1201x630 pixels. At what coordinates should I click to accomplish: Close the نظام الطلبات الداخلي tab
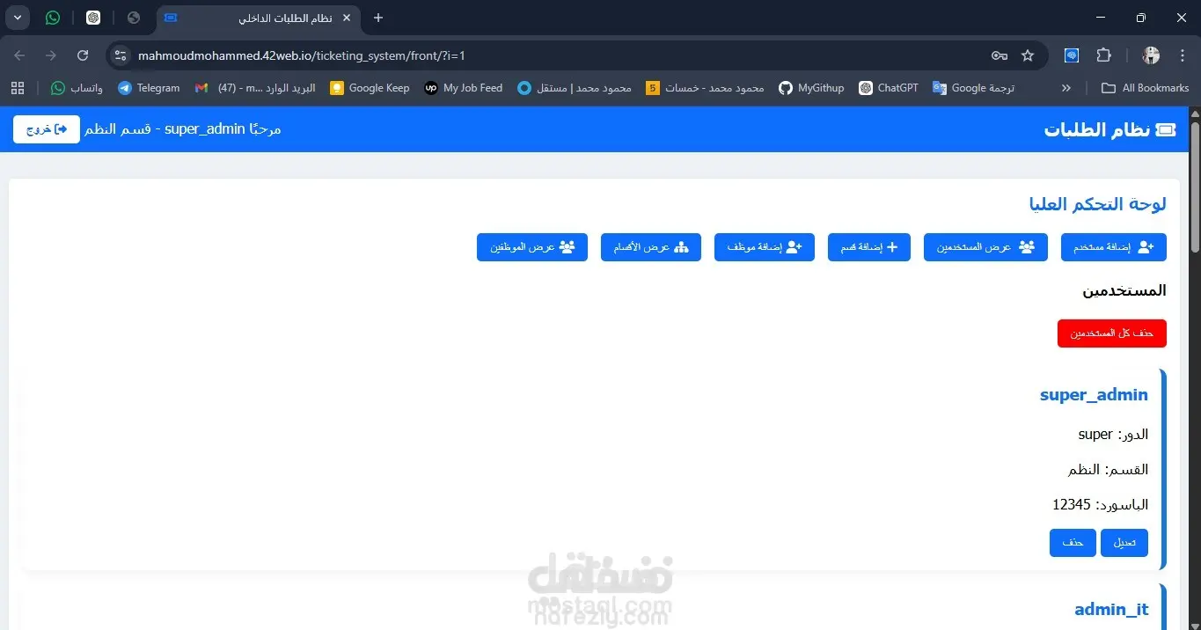347,18
